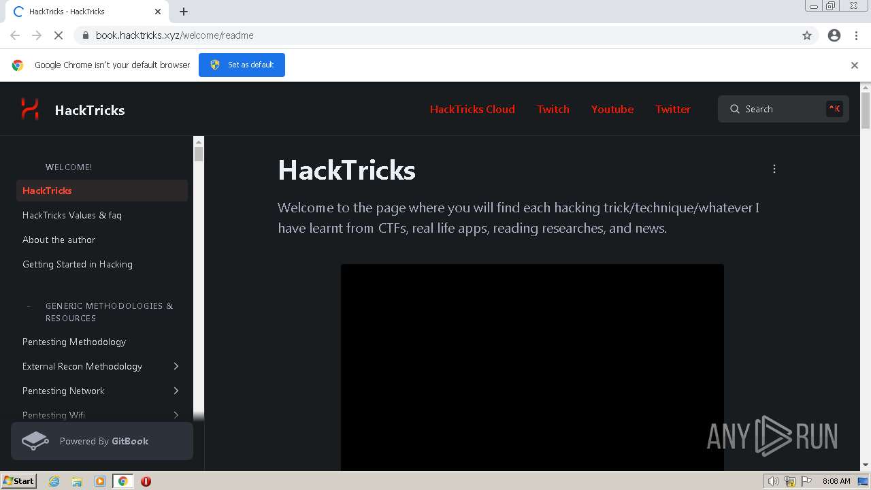Click the page vertical scrollbar thumb
The width and height of the screenshot is (871, 490).
pos(866,110)
